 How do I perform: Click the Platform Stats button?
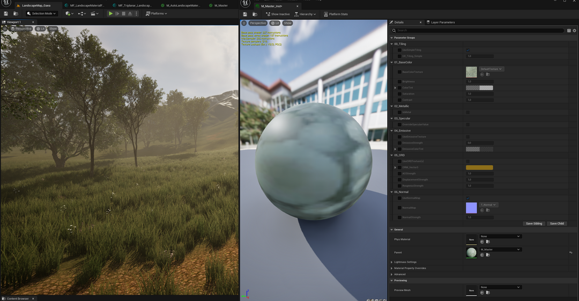point(336,14)
